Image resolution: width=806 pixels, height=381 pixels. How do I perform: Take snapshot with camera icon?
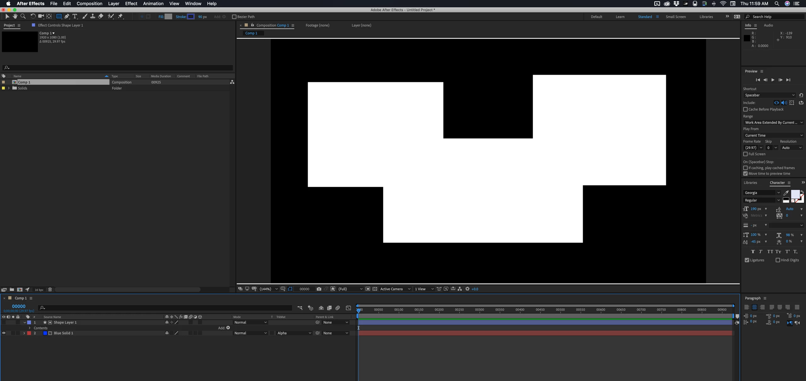[x=319, y=289]
